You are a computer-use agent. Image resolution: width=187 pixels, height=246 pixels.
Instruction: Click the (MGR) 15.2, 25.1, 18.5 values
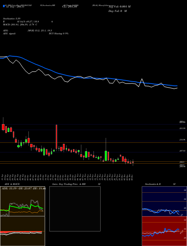pos(40,31)
